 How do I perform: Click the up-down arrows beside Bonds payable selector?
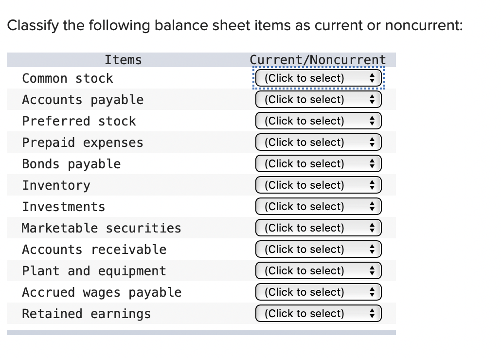(x=372, y=163)
